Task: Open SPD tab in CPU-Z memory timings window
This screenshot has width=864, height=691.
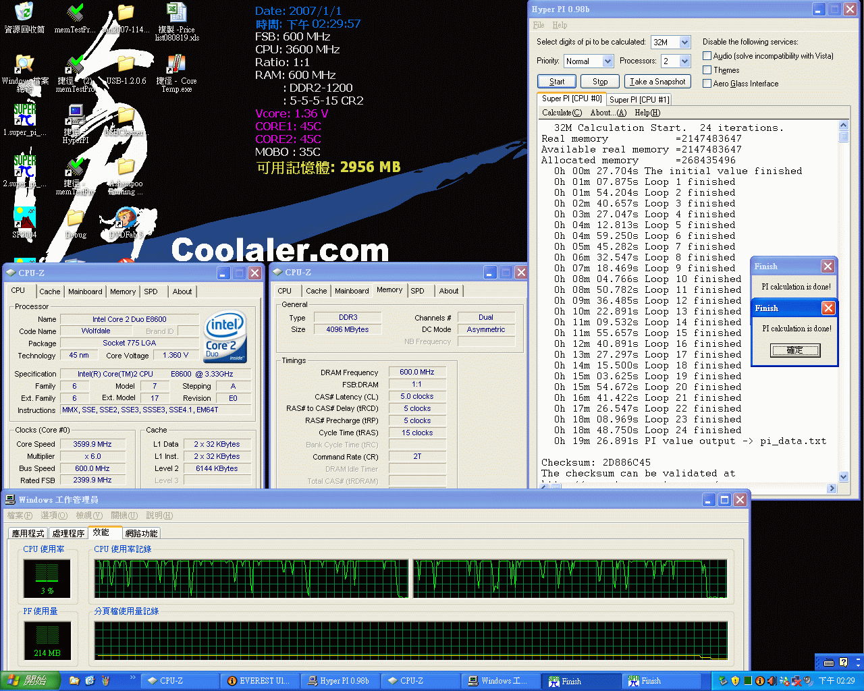Action: click(418, 292)
